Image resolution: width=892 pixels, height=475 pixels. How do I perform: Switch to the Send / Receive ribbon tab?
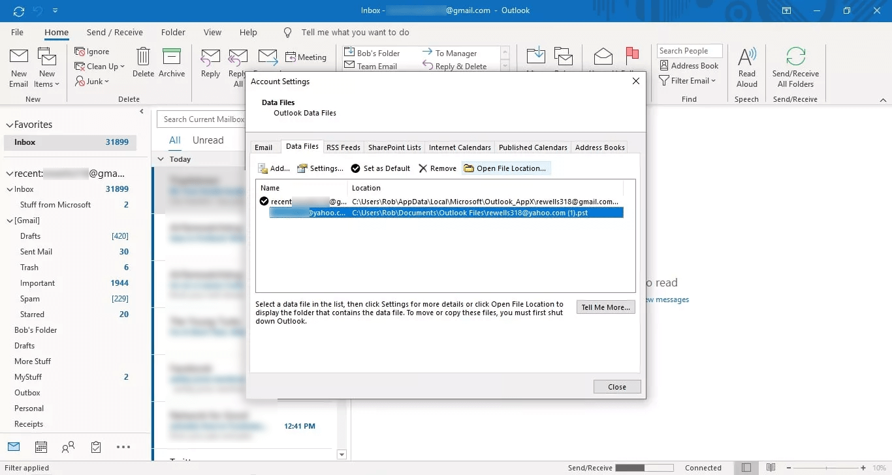(115, 32)
